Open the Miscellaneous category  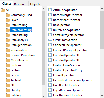point(20,60)
